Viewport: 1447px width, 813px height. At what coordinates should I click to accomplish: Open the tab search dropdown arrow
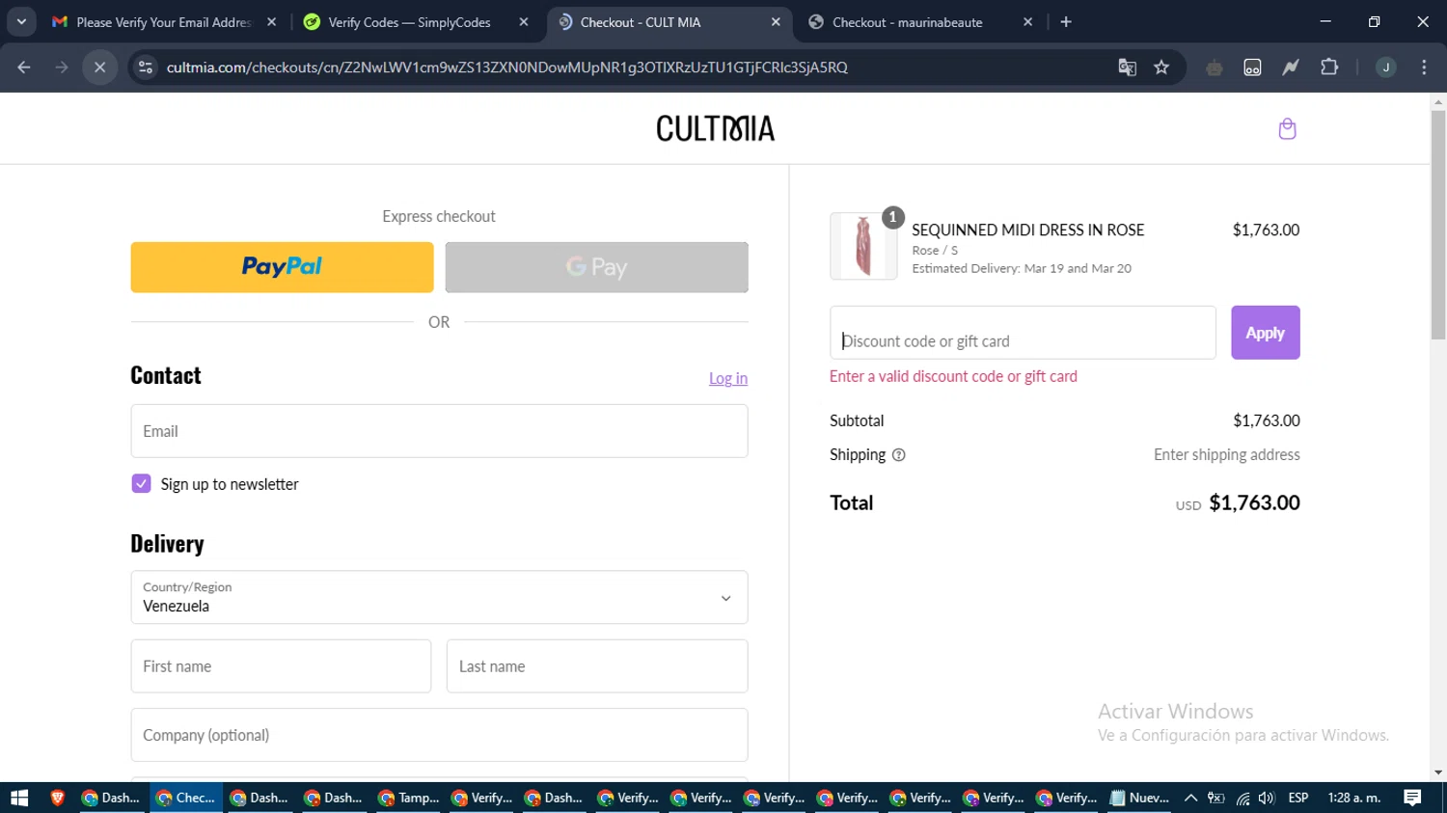(20, 22)
